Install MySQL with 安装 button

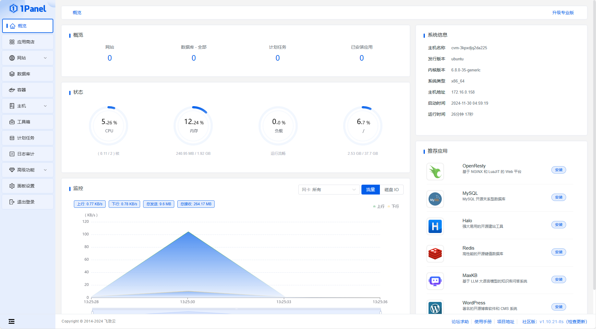(558, 197)
